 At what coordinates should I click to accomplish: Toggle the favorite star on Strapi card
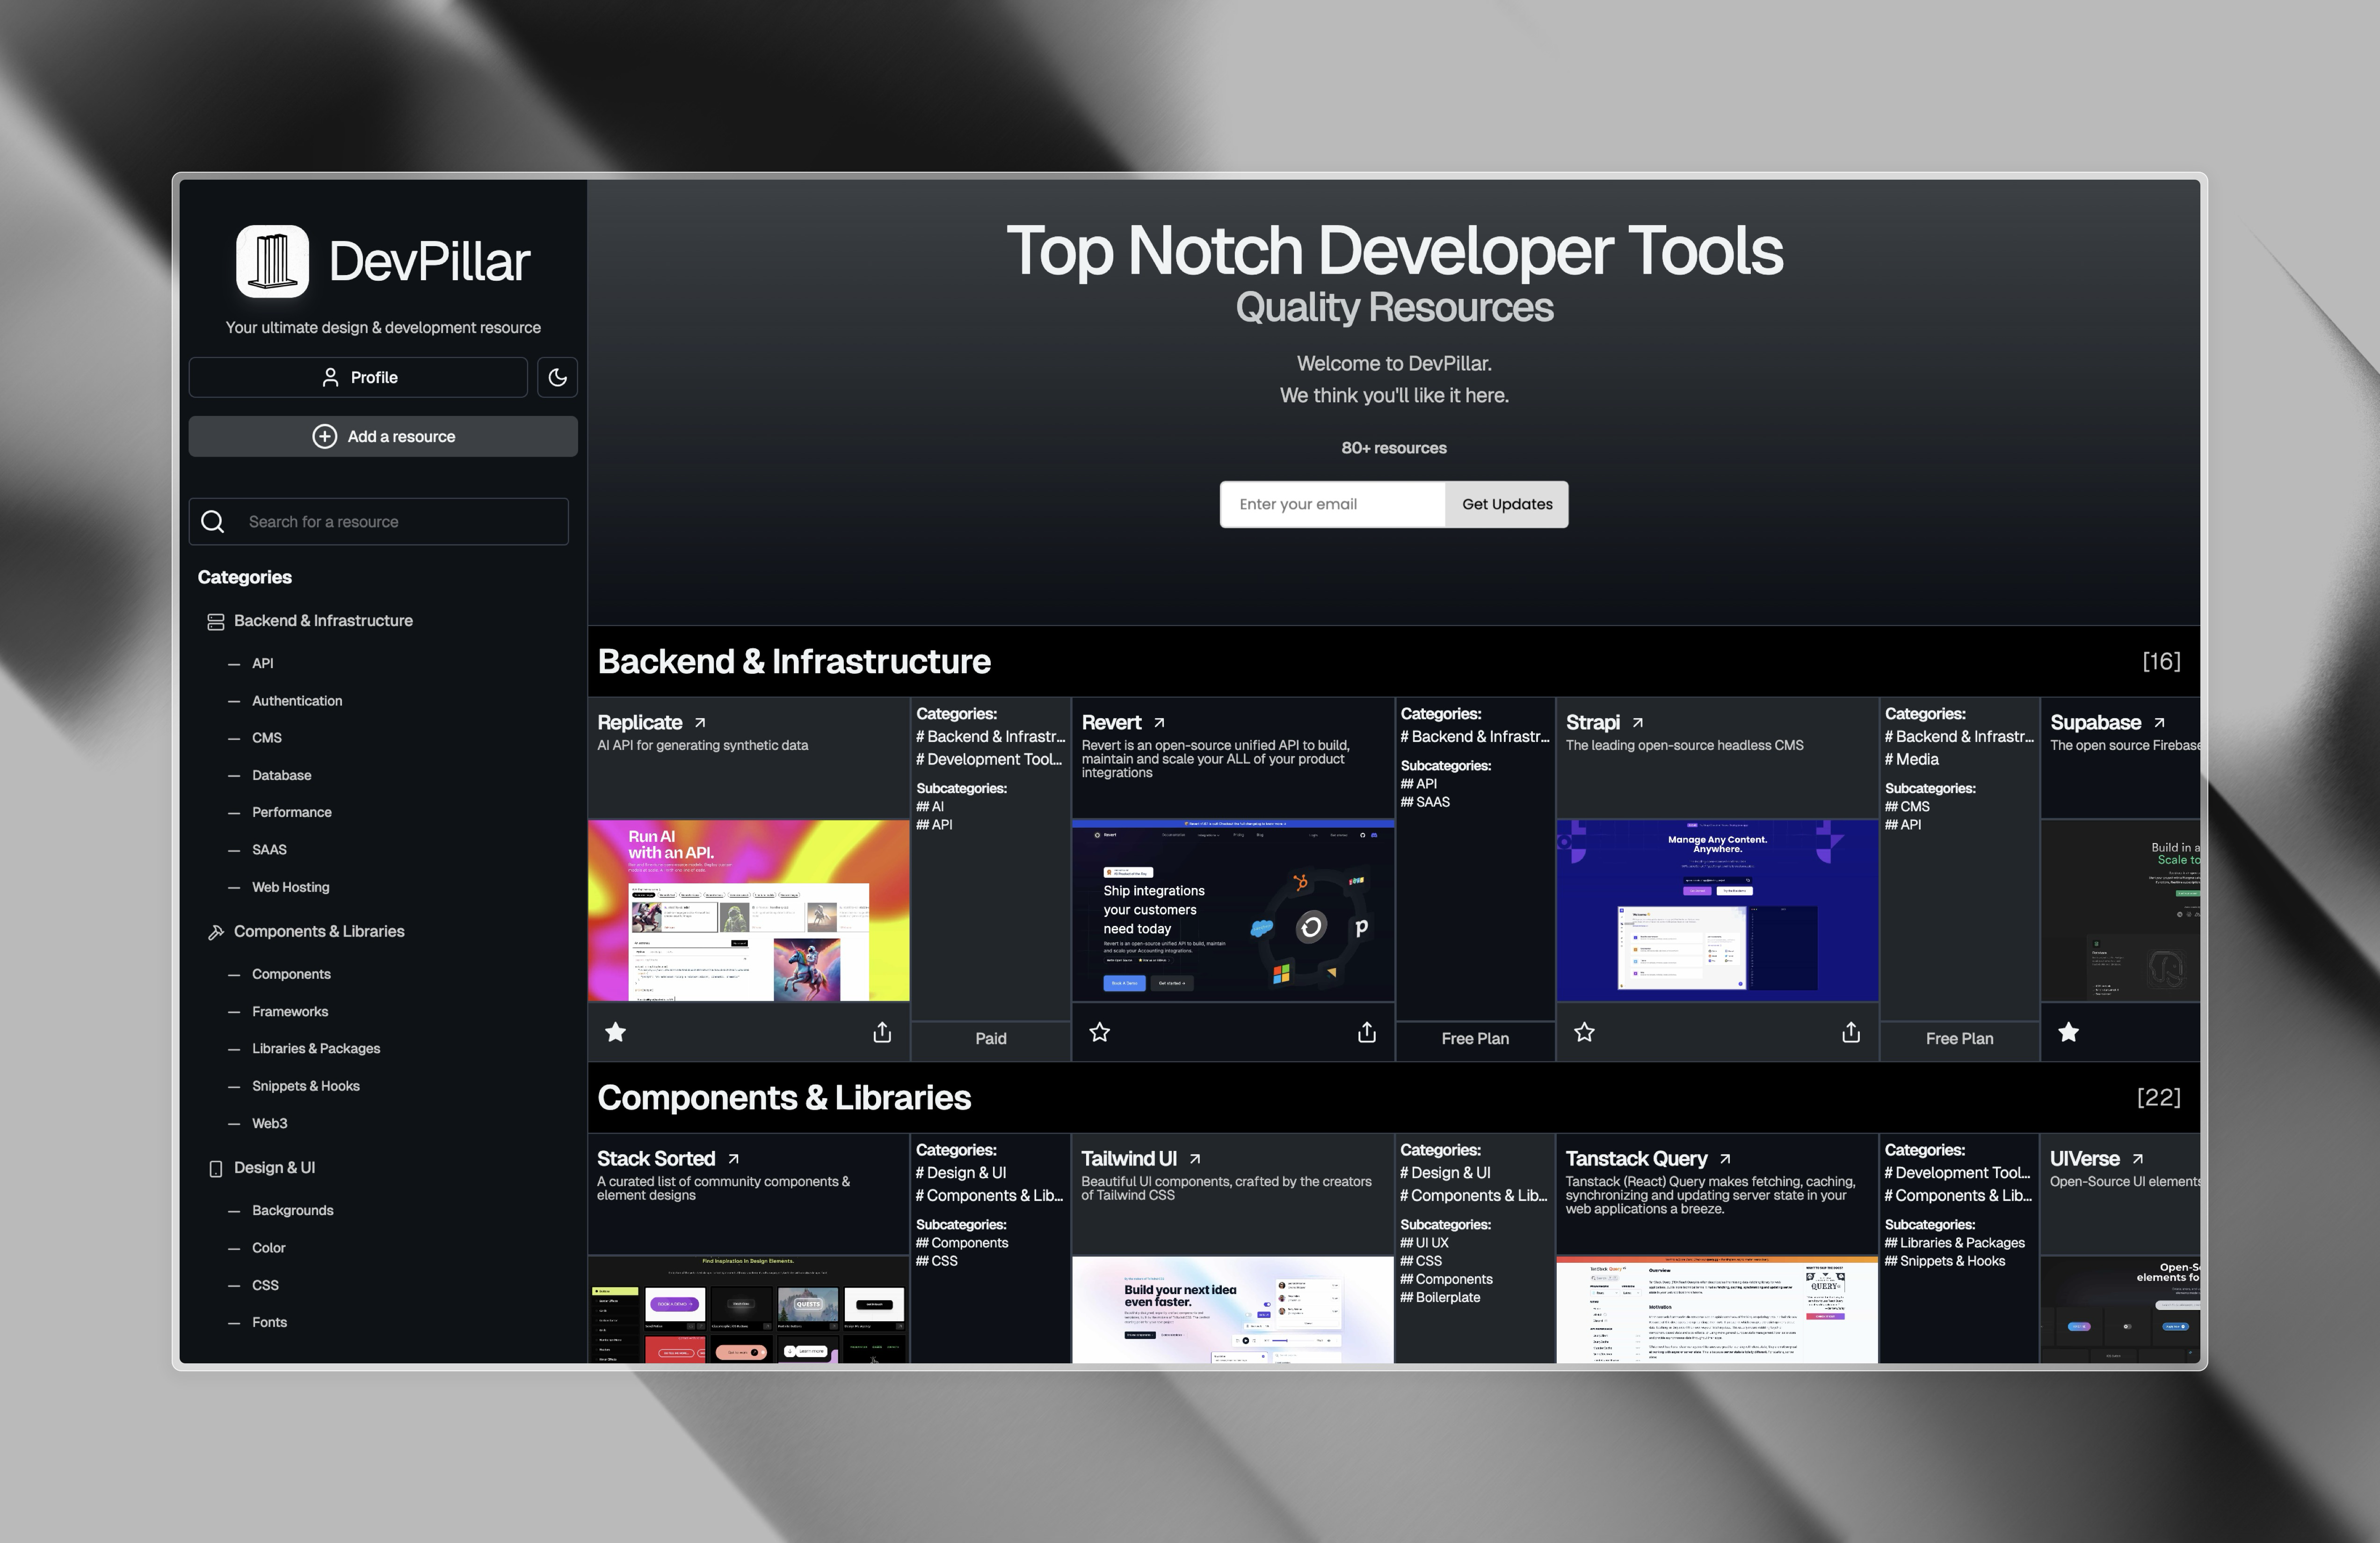tap(1584, 1032)
